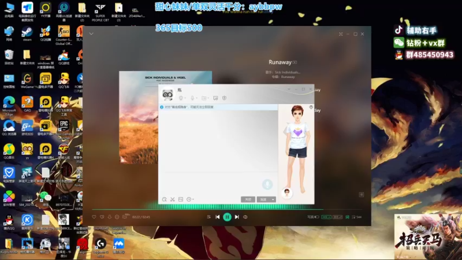Open the QAQ desktop shortcut
The width and height of the screenshot is (462, 260).
coord(27,104)
